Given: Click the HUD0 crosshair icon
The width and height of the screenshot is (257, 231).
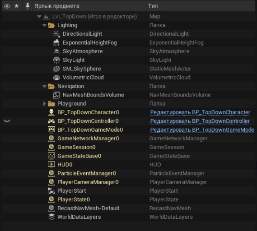Looking at the screenshot, I should coord(51,165).
